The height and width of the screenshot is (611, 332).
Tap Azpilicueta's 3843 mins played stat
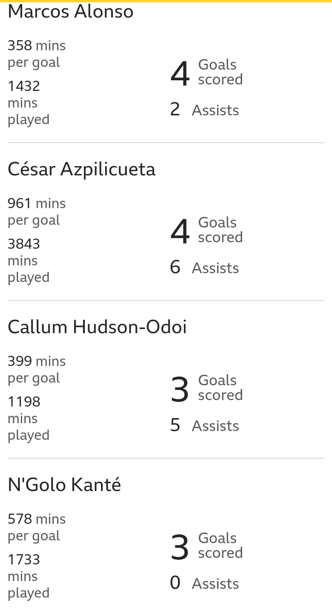(x=29, y=260)
